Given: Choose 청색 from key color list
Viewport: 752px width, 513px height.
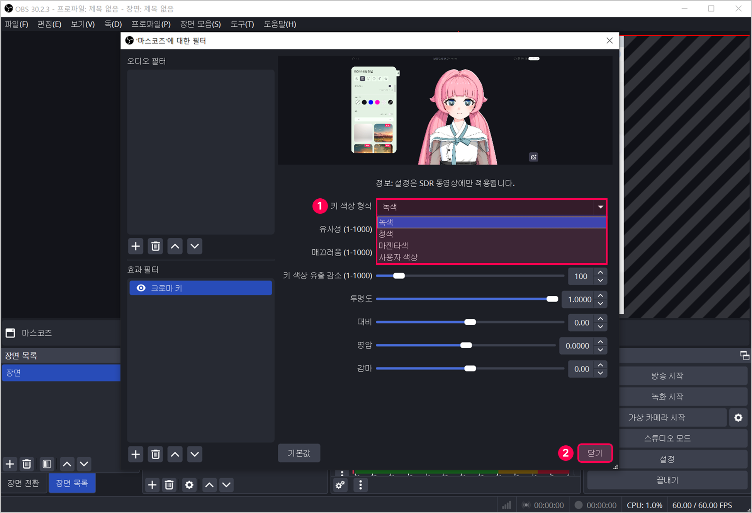Looking at the screenshot, I should click(x=491, y=234).
